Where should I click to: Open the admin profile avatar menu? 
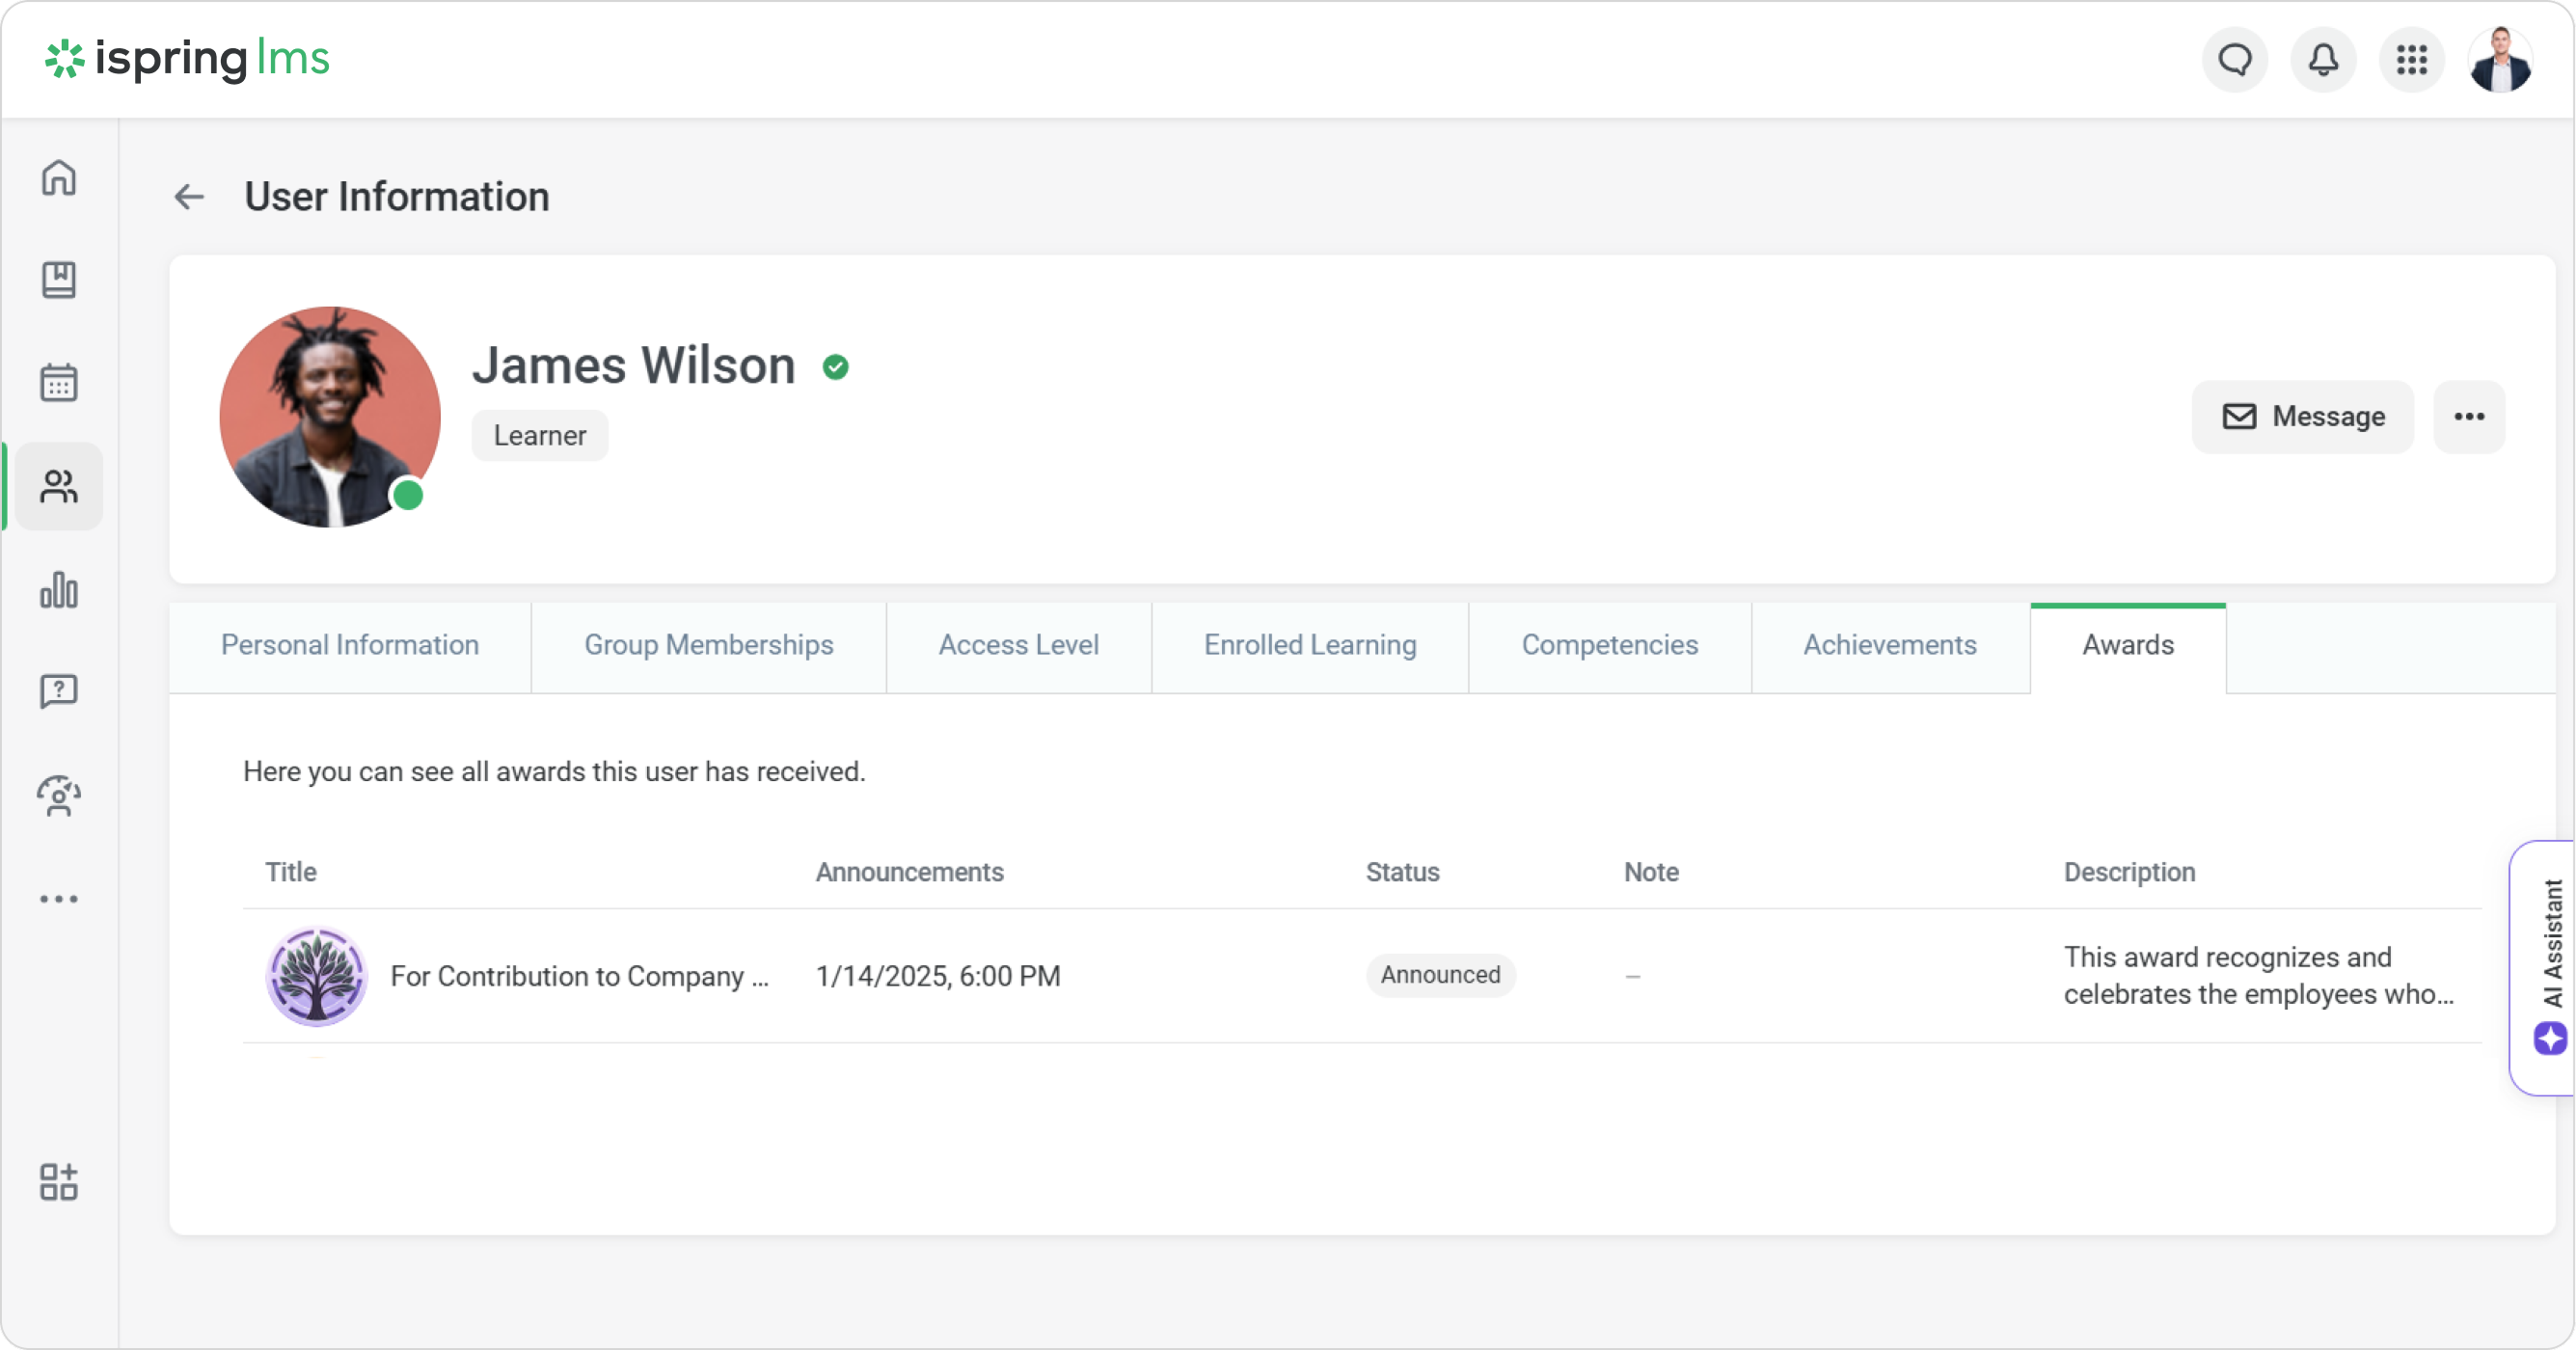pyautogui.click(x=2500, y=60)
